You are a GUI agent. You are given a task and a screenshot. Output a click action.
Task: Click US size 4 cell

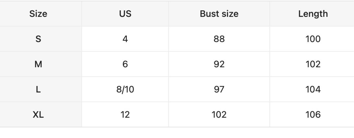click(x=125, y=39)
